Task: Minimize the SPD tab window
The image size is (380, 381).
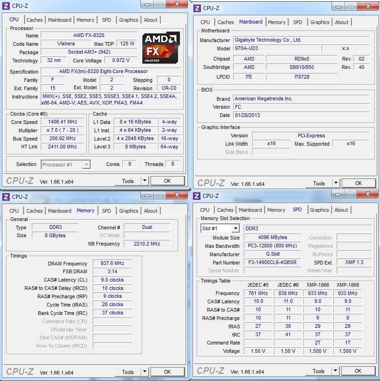Action: pos(338,194)
